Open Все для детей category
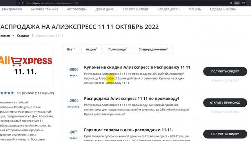Image resolution: width=251 pixels, height=141 pixels. pos(168,9)
